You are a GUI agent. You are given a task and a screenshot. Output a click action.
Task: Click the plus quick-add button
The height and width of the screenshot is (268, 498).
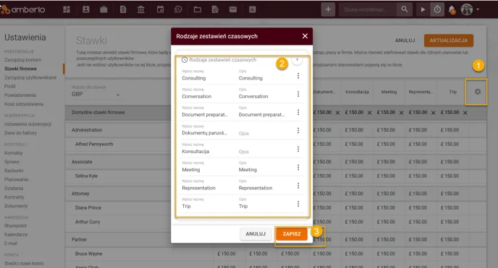(328, 9)
